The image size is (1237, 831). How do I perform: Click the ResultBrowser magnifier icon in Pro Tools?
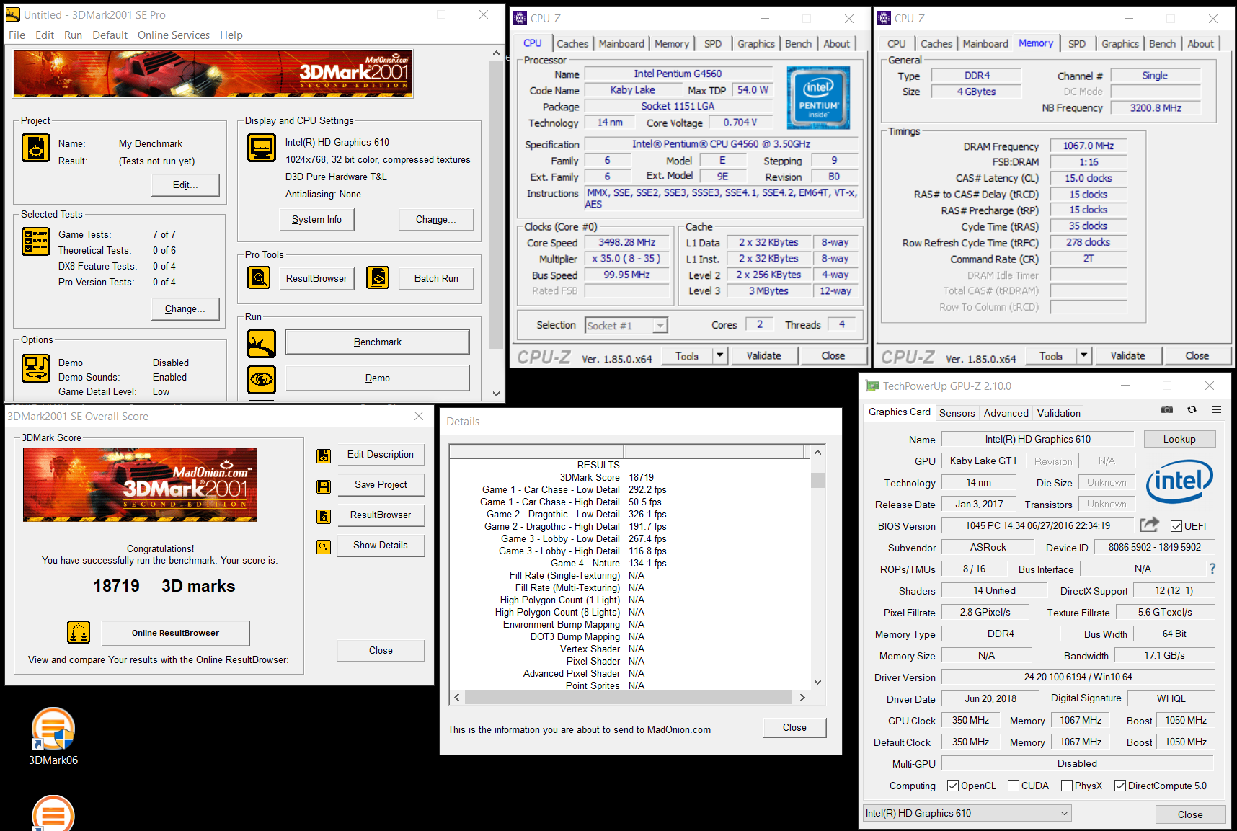(x=259, y=277)
